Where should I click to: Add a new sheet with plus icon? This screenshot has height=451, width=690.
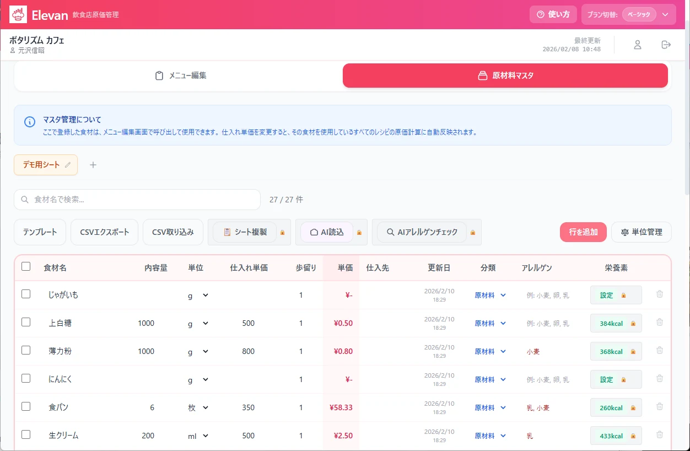93,165
